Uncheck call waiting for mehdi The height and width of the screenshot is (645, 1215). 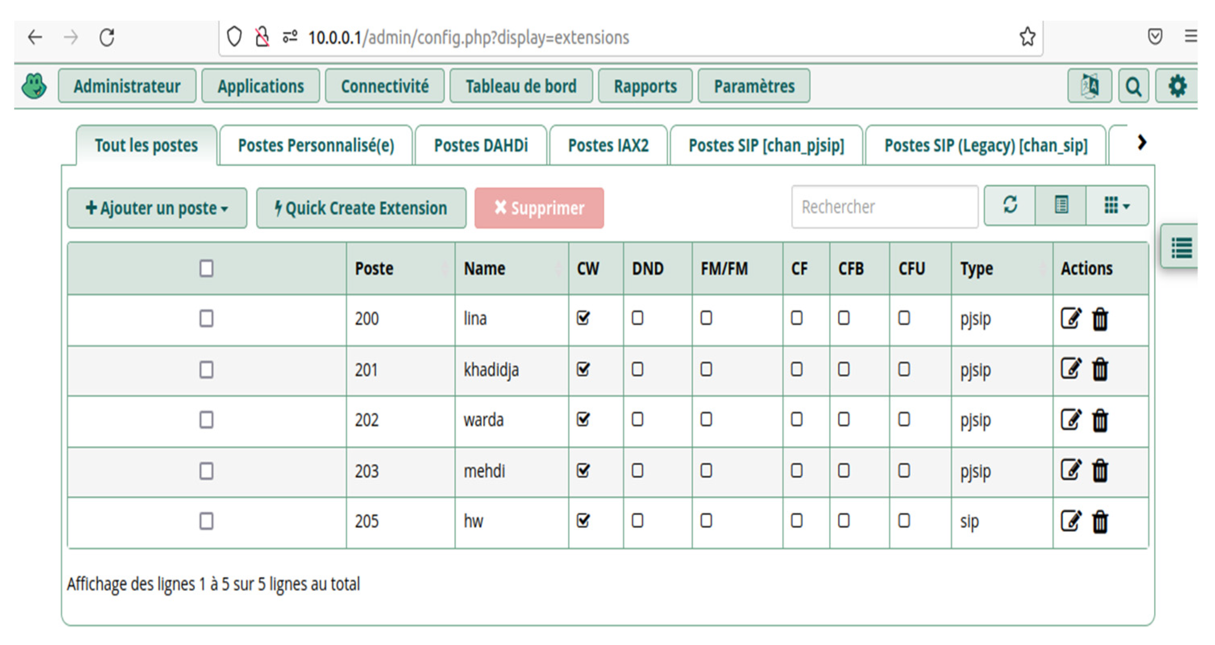pyautogui.click(x=584, y=470)
